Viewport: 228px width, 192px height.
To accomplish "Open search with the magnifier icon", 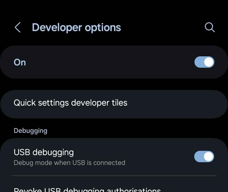I will 210,27.
